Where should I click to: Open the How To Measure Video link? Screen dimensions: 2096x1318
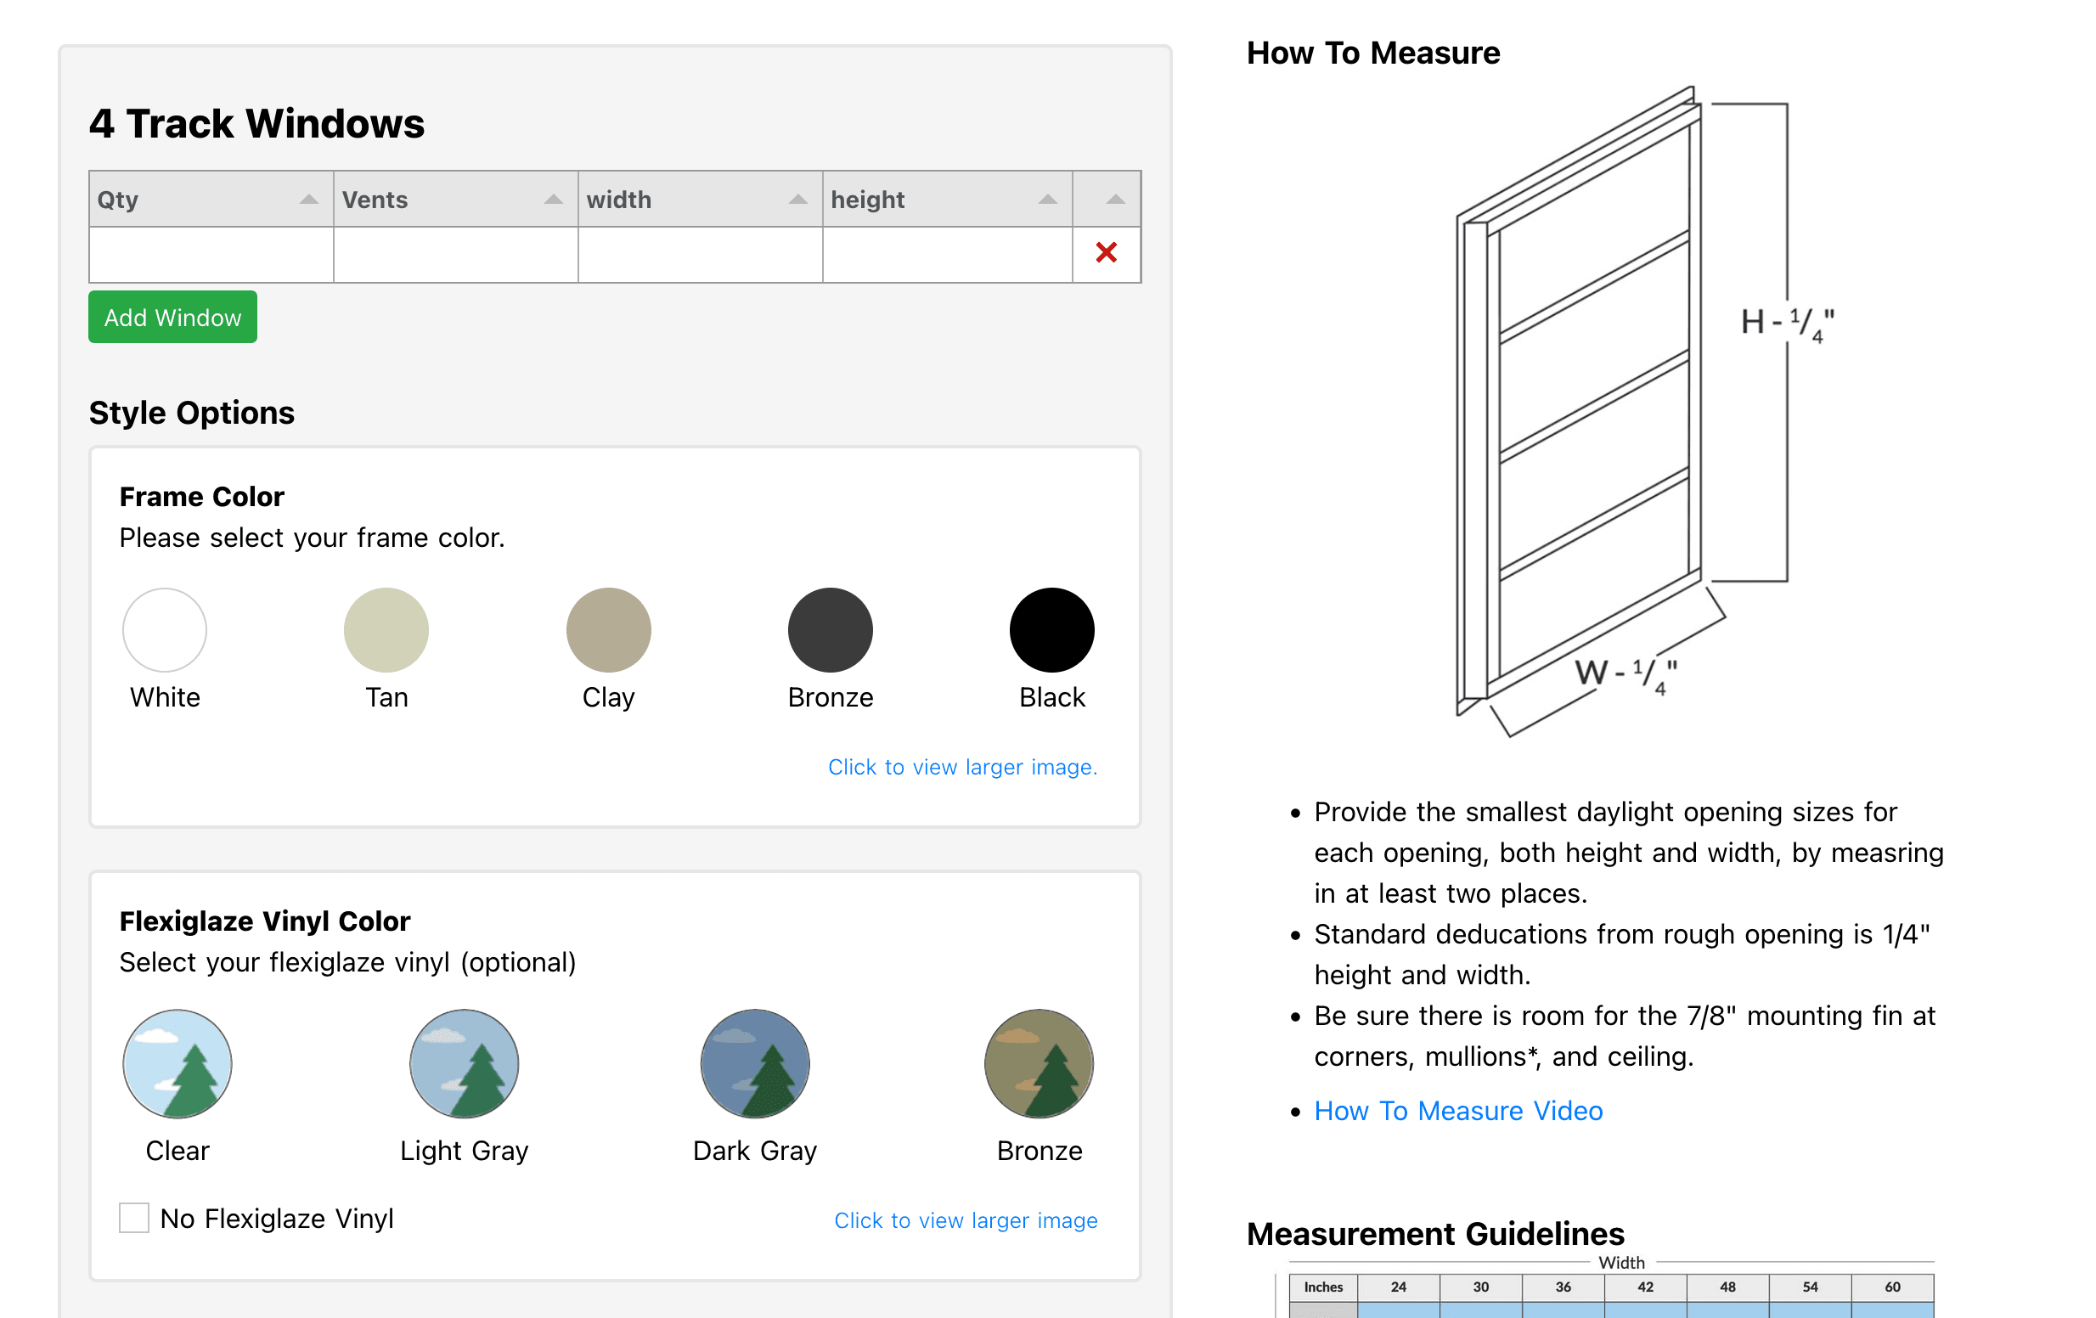(1457, 1111)
